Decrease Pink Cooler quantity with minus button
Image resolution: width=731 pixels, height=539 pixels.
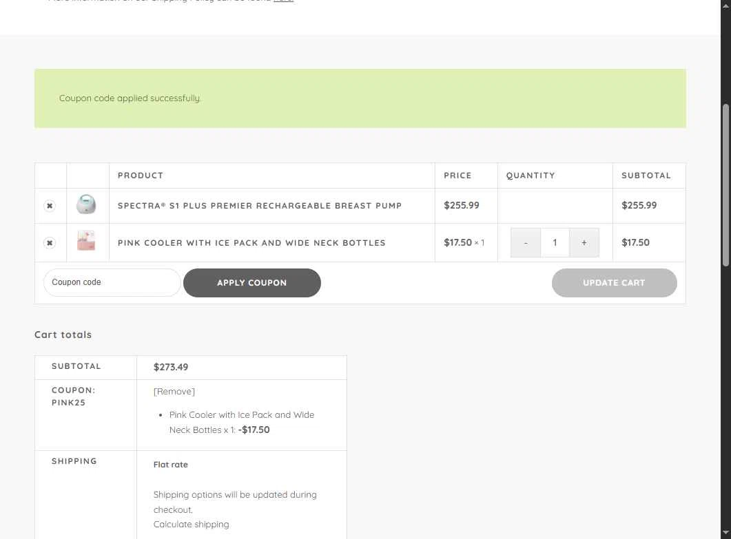tap(526, 243)
